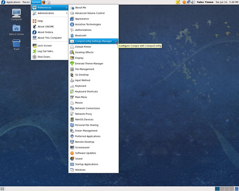Click the show desktop button in bottom panel
Screen dimensions: 239x191
coord(2,189)
